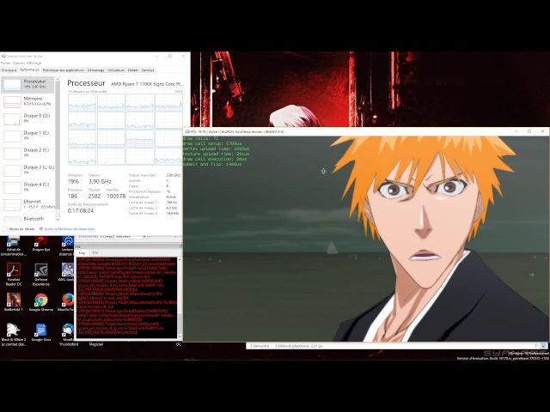Click the Processeur heading in Task Manager

coord(86,83)
